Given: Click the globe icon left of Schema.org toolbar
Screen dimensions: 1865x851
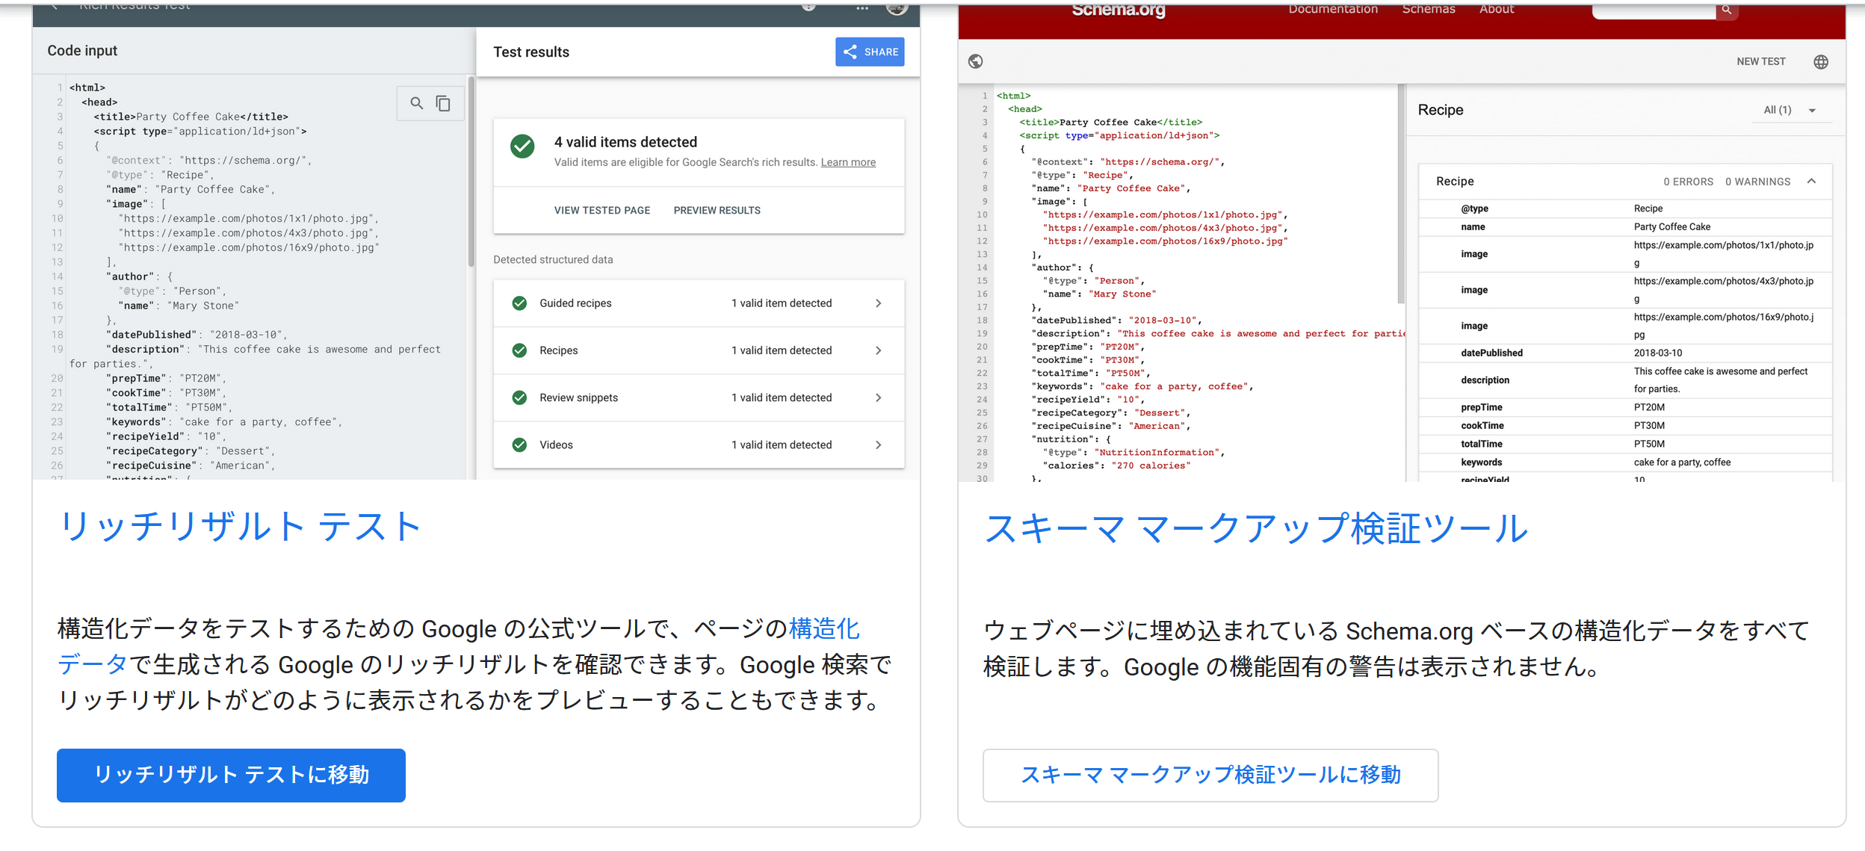Looking at the screenshot, I should tap(976, 61).
